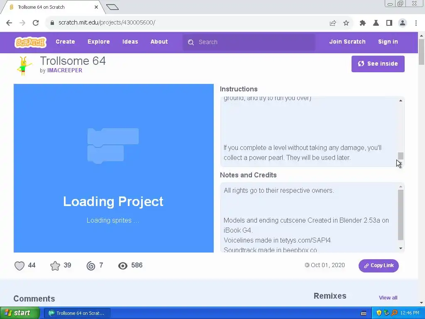Close the Trollsome 64 tab
The image size is (425, 319).
coord(96,7)
